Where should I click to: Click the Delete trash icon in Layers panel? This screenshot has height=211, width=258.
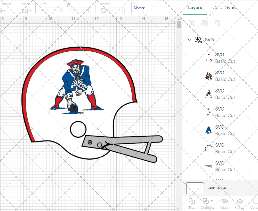coord(218,23)
